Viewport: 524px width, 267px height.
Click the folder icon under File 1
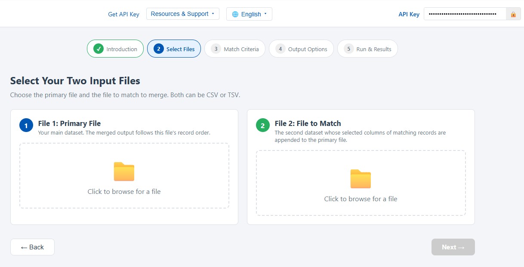click(124, 172)
